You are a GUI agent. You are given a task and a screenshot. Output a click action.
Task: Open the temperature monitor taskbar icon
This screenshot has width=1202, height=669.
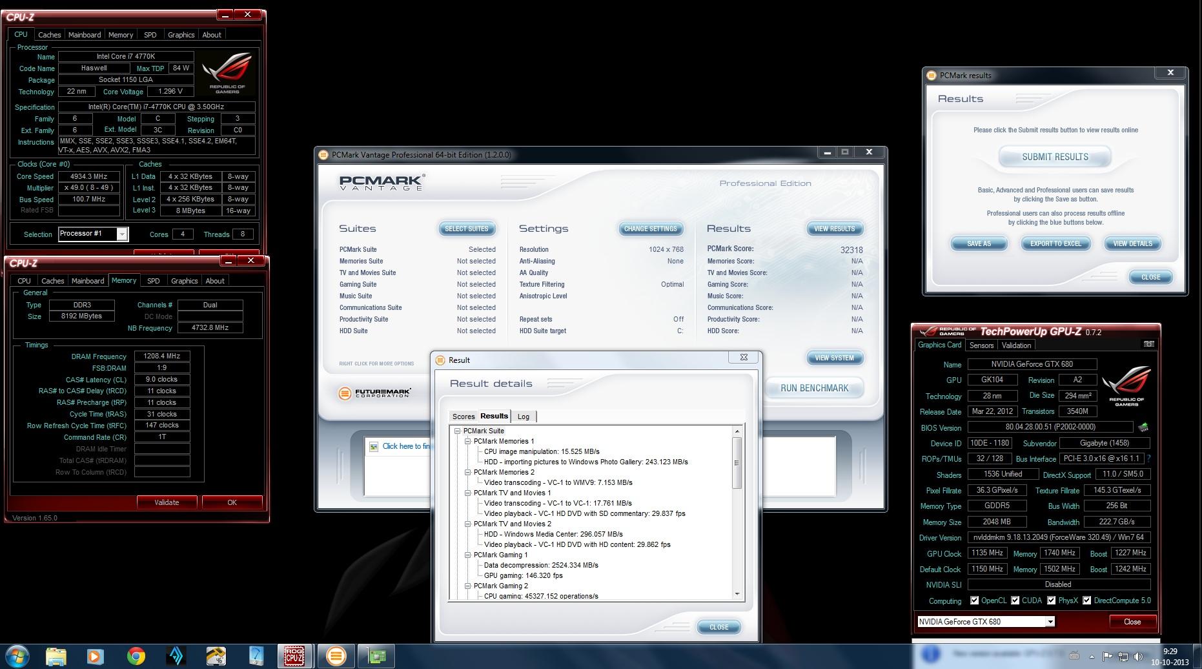216,656
